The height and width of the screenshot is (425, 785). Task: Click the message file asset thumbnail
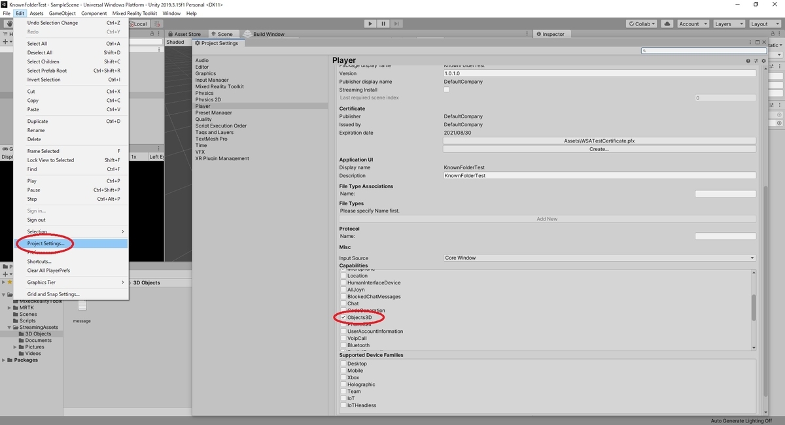82,305
